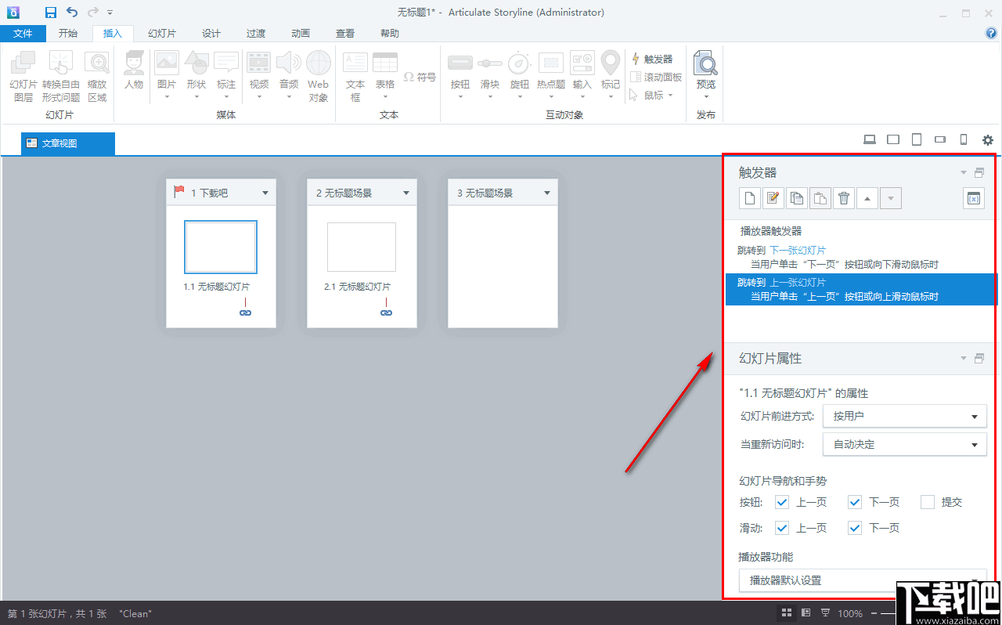Open the 1 下载吧 scene dropdown arrow
This screenshot has width=1002, height=625.
click(x=265, y=191)
